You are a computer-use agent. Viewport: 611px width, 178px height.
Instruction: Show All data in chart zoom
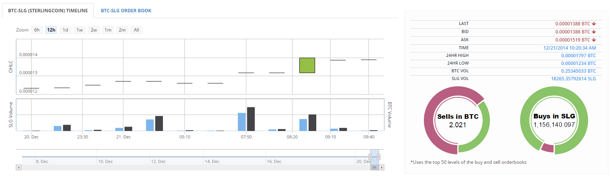click(136, 30)
